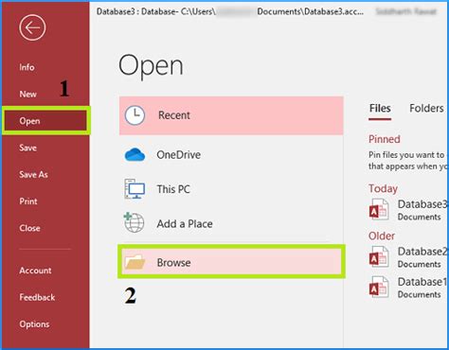Image resolution: width=449 pixels, height=350 pixels.
Task: Open the Account page
Action: click(35, 271)
